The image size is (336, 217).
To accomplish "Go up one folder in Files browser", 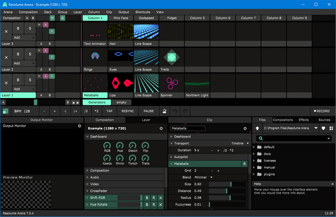I will point(257,128).
